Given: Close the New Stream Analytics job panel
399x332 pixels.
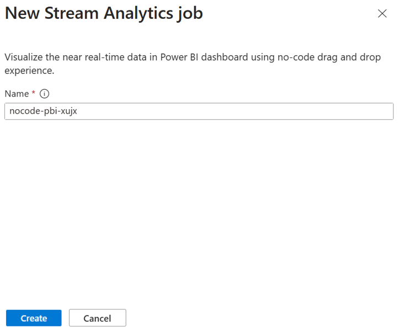Looking at the screenshot, I should click(382, 13).
